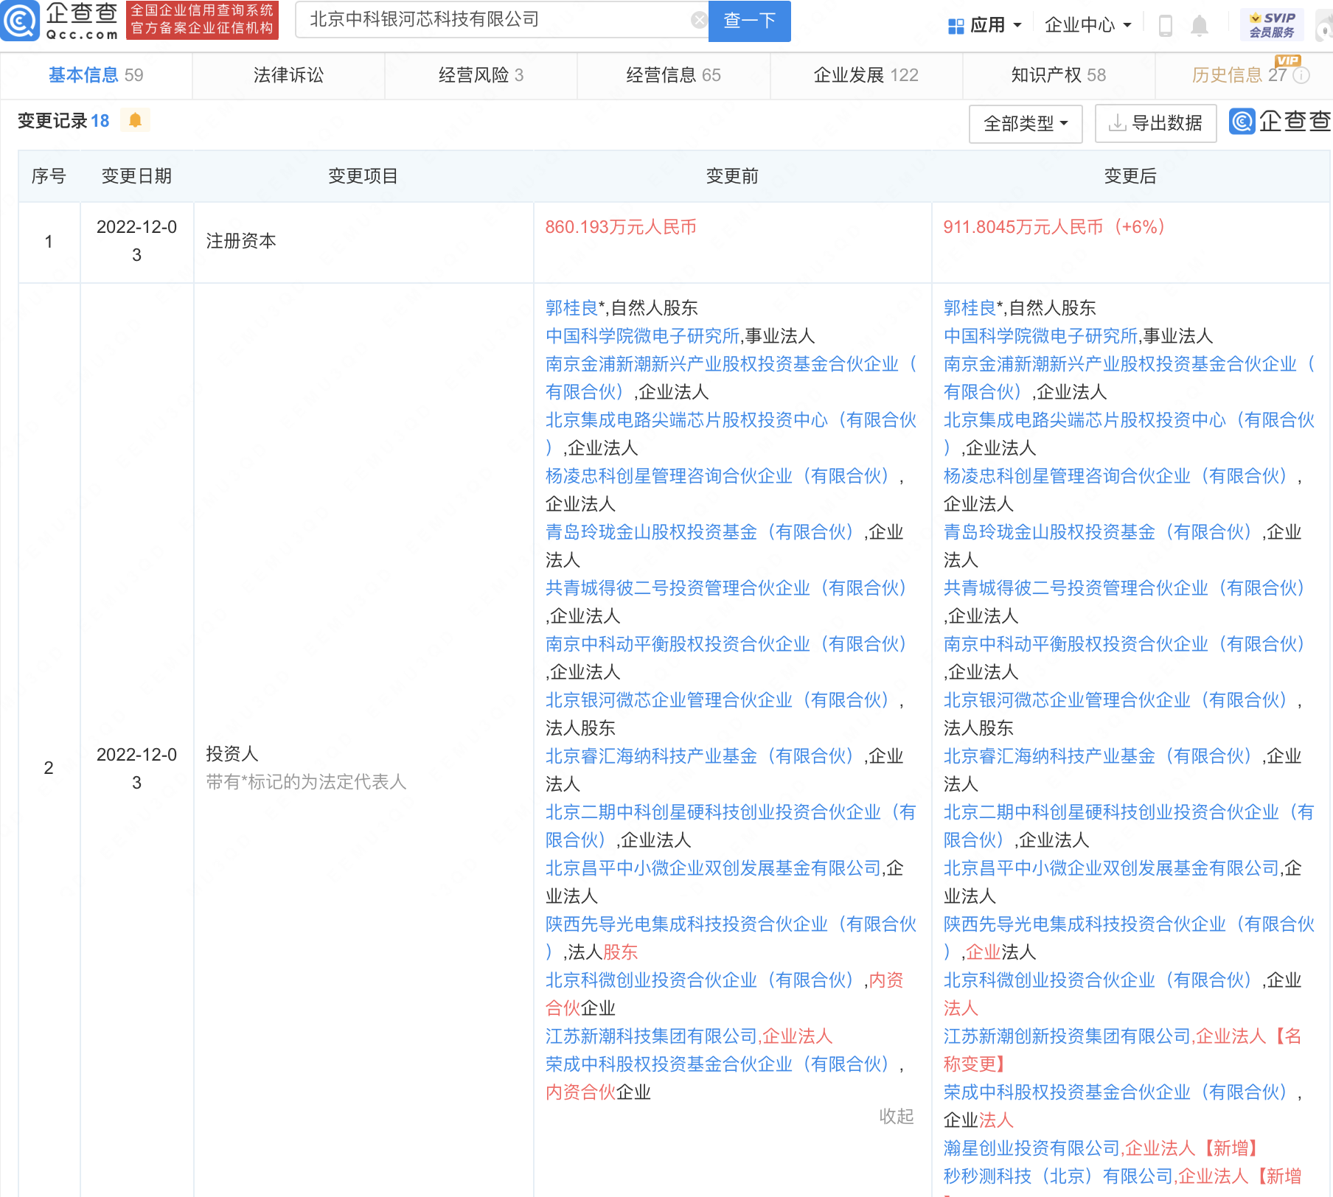The image size is (1333, 1197).
Task: Click the 变更日期 column header
Action: (x=136, y=176)
